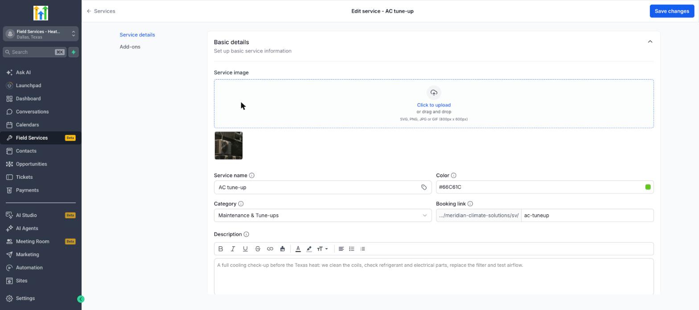Toggle italic formatting in description toolbar
The height and width of the screenshot is (310, 699).
click(233, 249)
